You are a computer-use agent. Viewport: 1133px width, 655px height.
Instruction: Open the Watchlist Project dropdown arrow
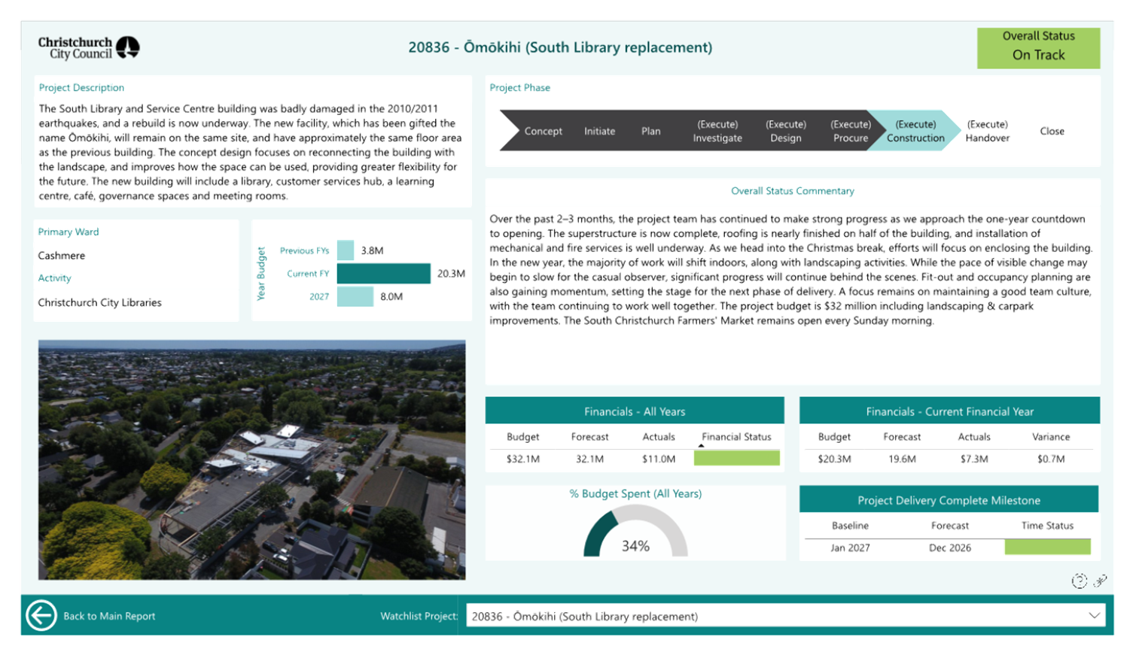[x=1094, y=616]
